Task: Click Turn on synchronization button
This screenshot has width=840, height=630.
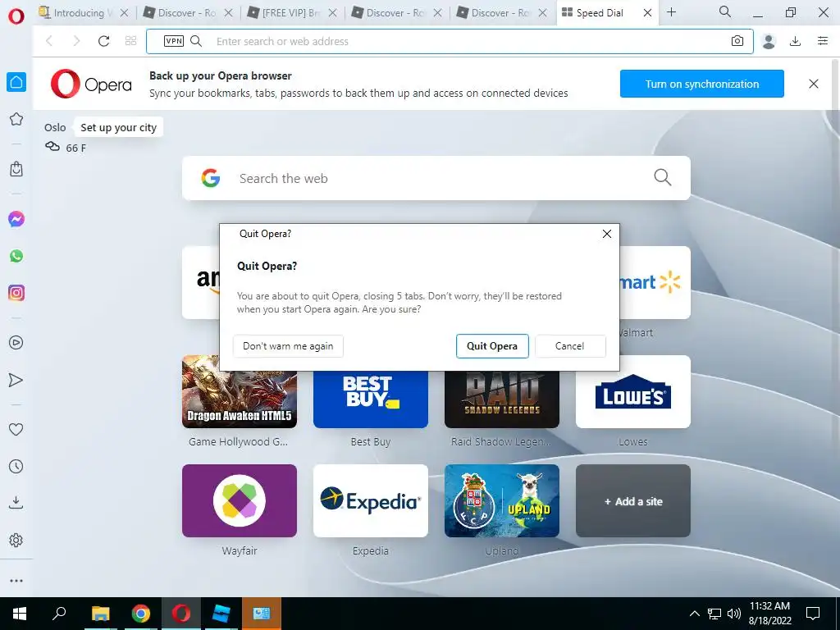Action: (702, 84)
